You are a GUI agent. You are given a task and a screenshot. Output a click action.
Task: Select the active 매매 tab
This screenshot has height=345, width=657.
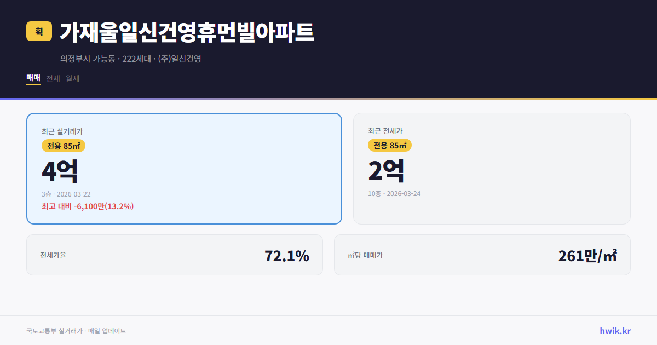pos(33,78)
